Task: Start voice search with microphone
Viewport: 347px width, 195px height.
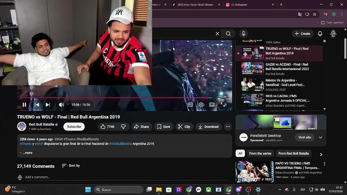Action: point(243,34)
